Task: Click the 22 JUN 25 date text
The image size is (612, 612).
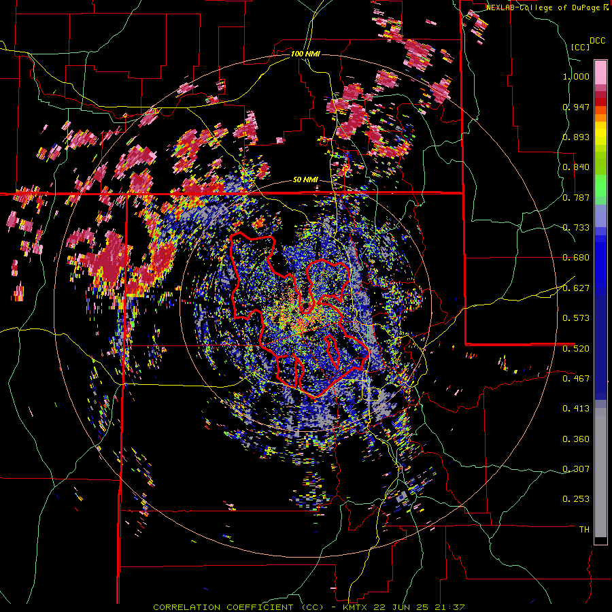Action: point(401,607)
